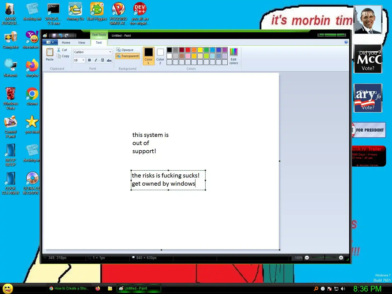Open the 'you all are too stupid' Dev-C++ icon
Viewport: 392px width, 294px height.
coord(140,14)
